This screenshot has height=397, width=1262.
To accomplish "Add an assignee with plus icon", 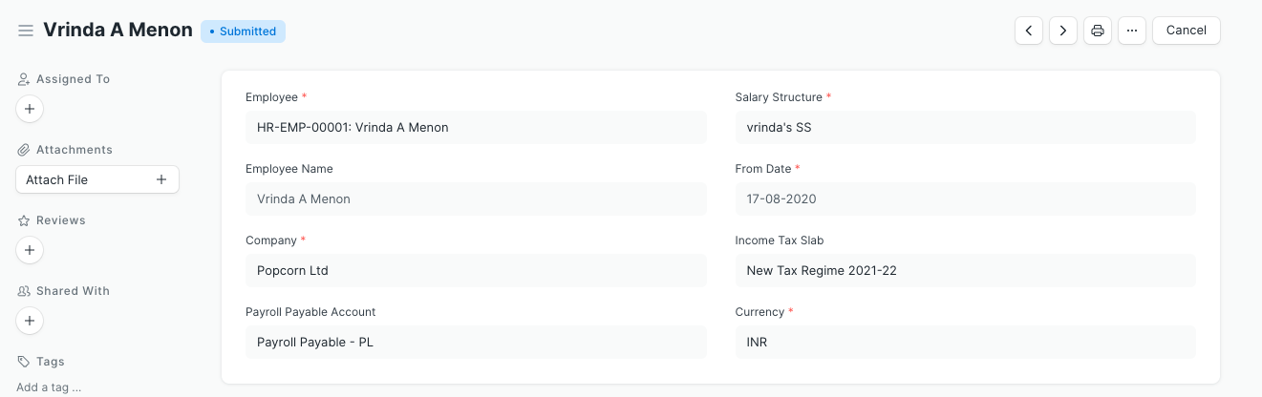I will pyautogui.click(x=30, y=110).
